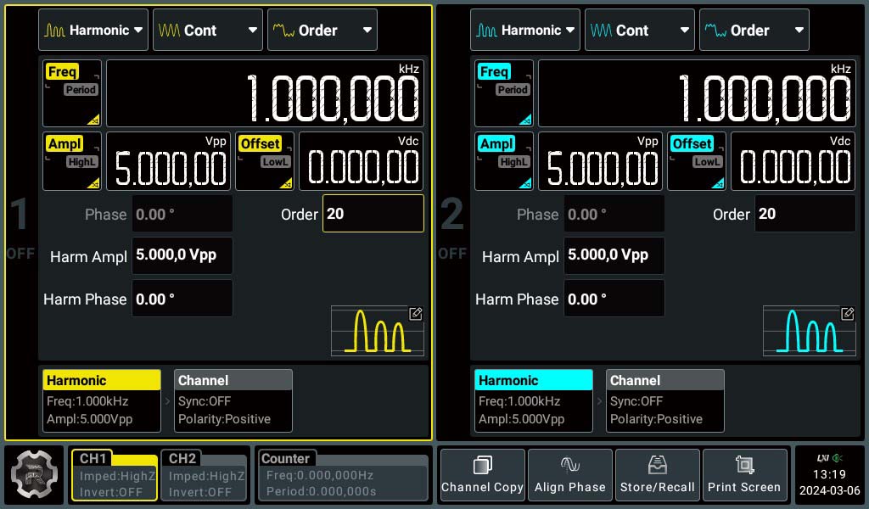Image resolution: width=869 pixels, height=509 pixels.
Task: Select the CH1 status button showing Imped:HighZ
Action: click(114, 475)
